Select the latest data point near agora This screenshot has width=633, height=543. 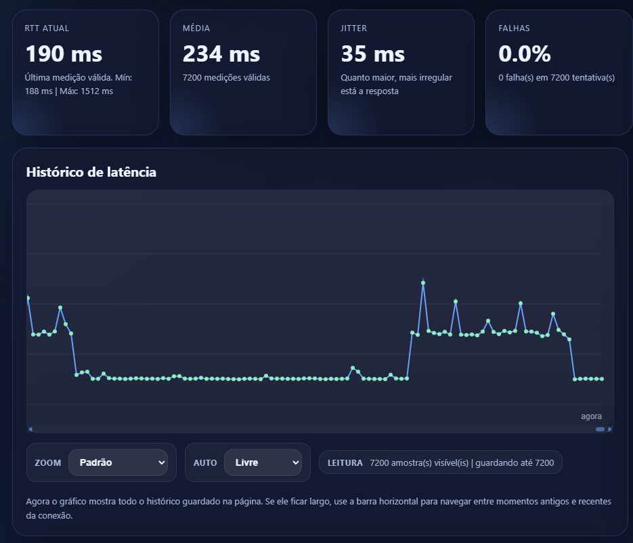pos(602,379)
